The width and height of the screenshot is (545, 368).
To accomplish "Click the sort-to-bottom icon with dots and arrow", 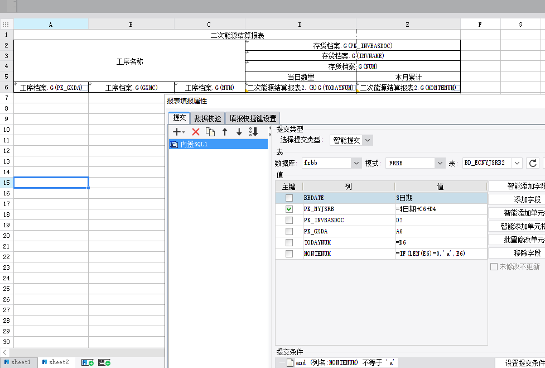I will (254, 132).
